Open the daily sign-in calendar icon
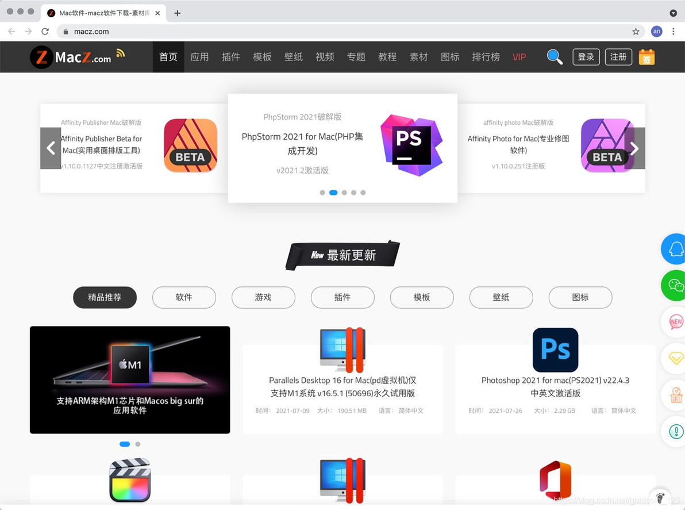Screen dimensions: 685x510 tap(646, 57)
